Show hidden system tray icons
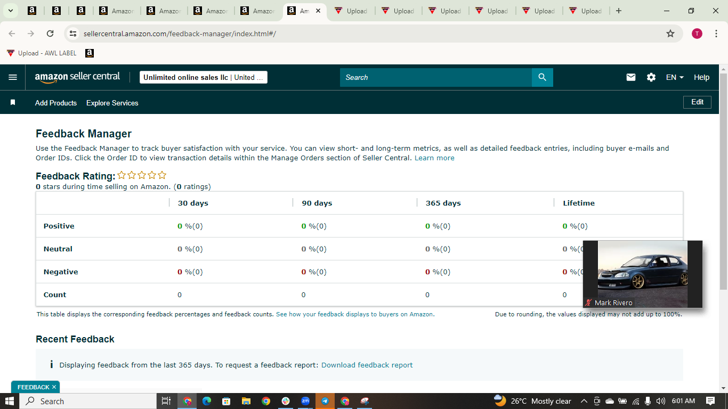The height and width of the screenshot is (409, 728). pyautogui.click(x=584, y=401)
